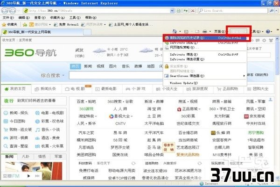The width and height of the screenshot is (280, 187).
Task: Select the 图片 search category tab
Action: coord(113,66)
